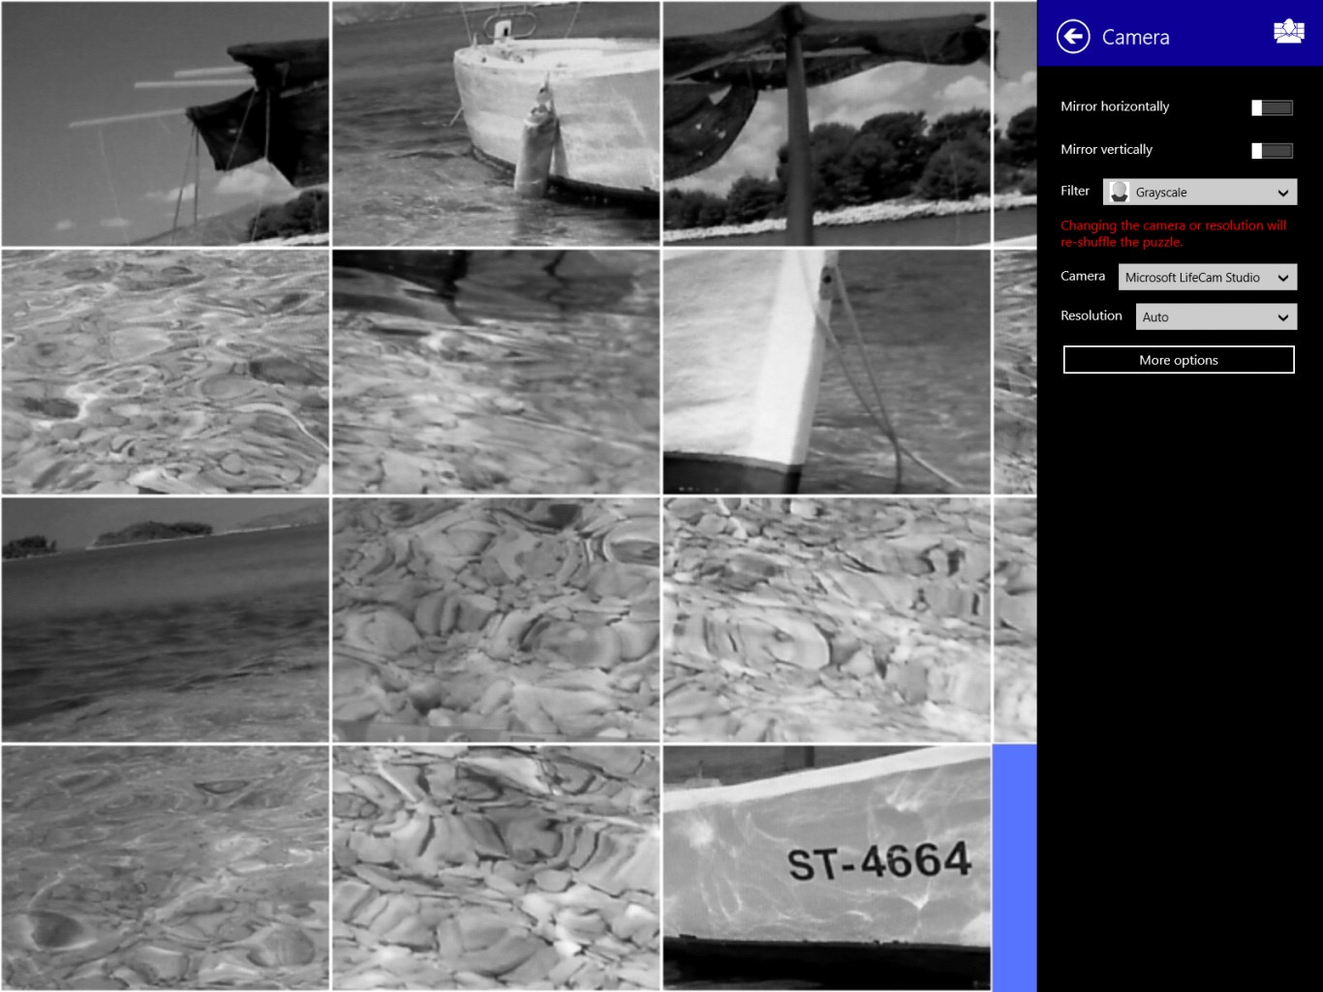This screenshot has height=992, width=1323.
Task: Select the top-left tile with wooden poles
Action: [x=166, y=124]
